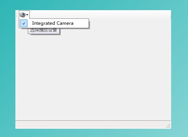Click the horizontal separator above status bar
The width and height of the screenshot is (188, 137).
[x=93, y=120]
